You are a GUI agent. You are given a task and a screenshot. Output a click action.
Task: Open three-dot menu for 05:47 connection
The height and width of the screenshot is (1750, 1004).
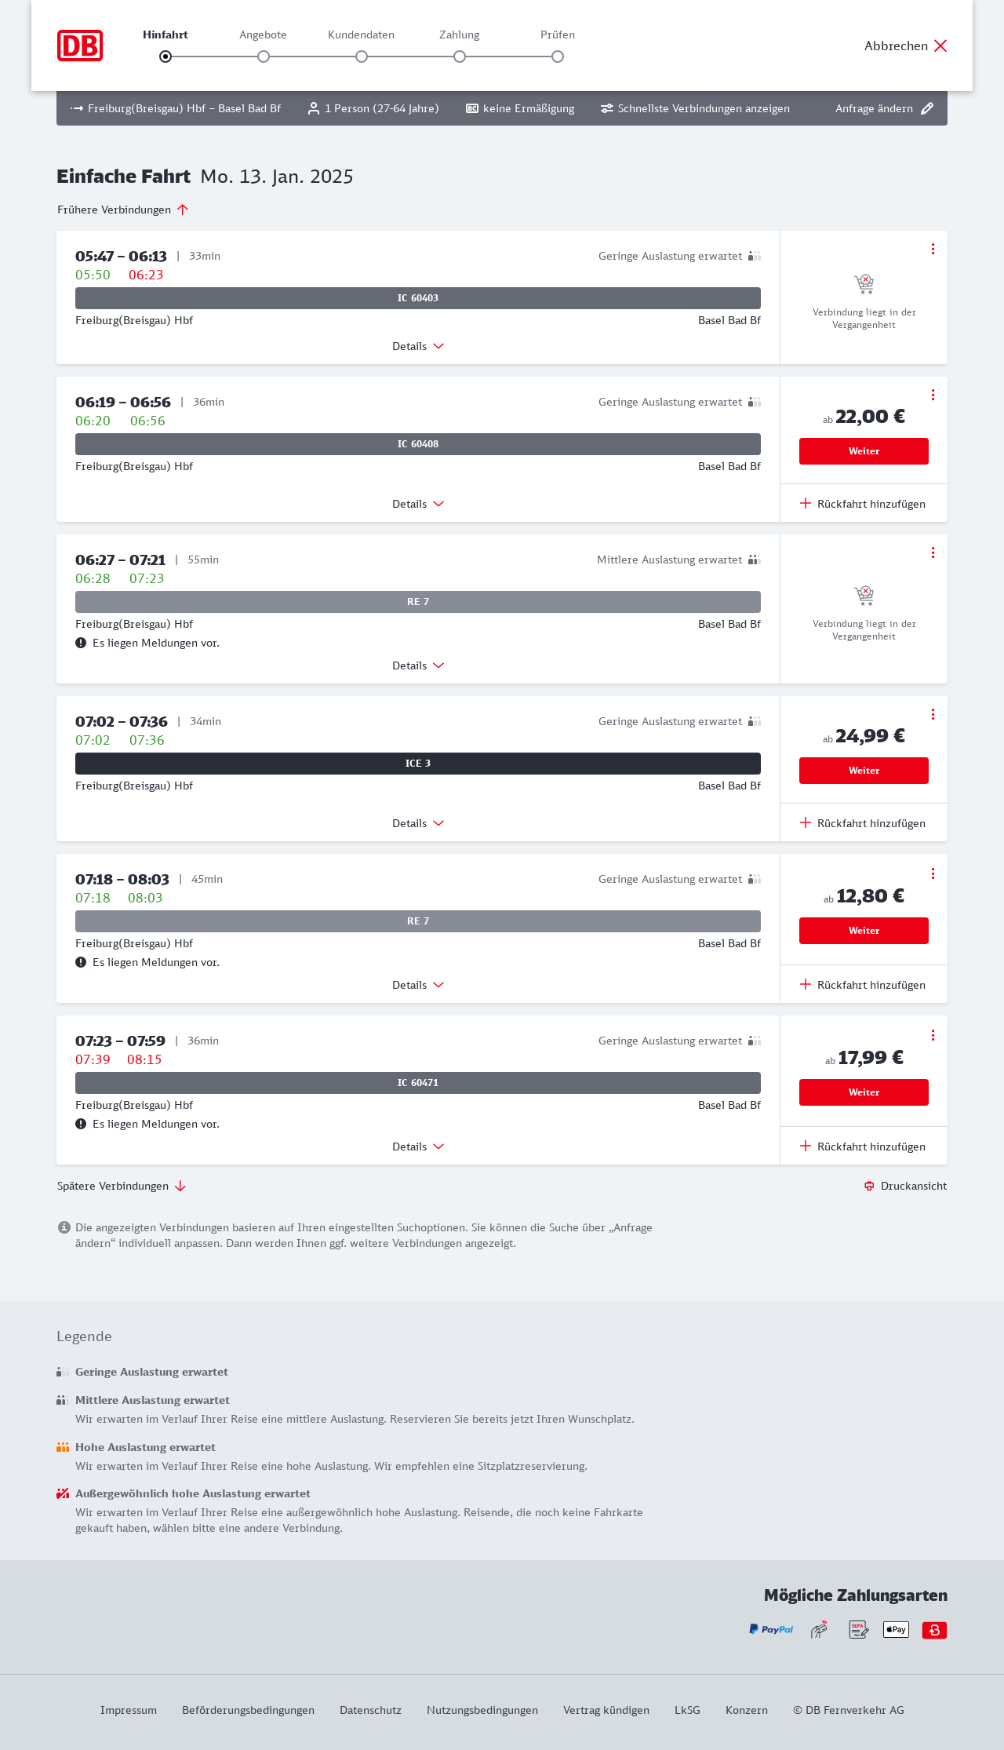[933, 249]
